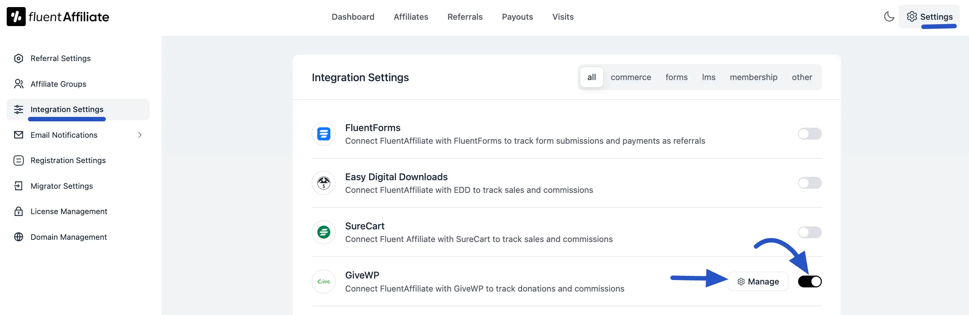
Task: Navigate to Payouts
Action: click(x=517, y=17)
